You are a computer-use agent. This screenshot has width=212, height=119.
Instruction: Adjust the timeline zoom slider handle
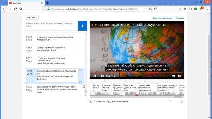click(x=181, y=101)
